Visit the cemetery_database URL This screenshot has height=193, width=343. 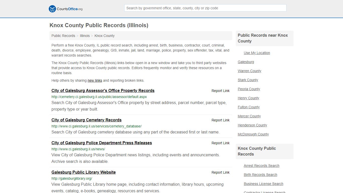[x=96, y=126]
